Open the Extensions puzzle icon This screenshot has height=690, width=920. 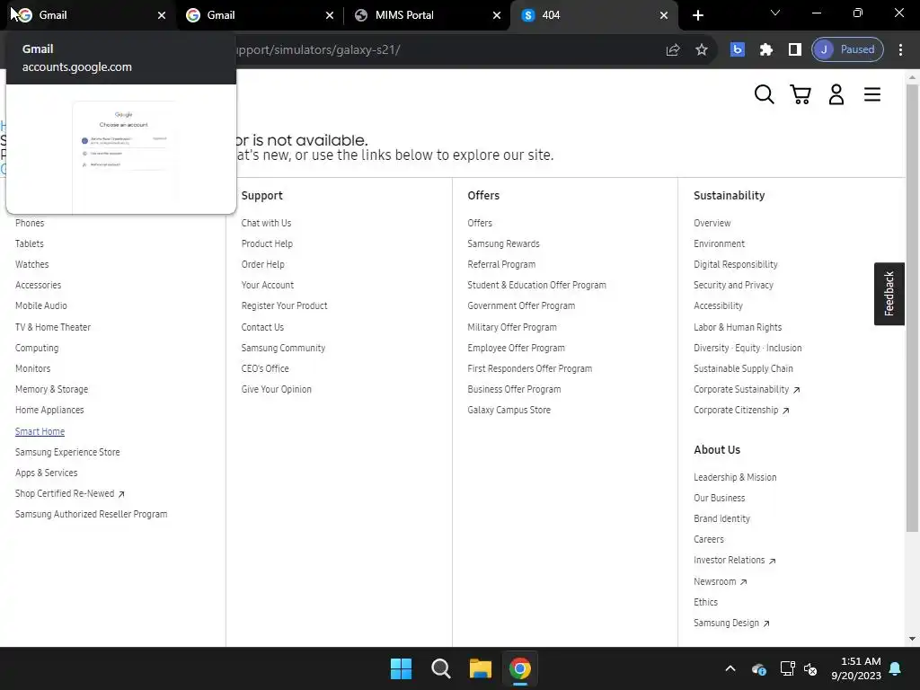(x=765, y=50)
